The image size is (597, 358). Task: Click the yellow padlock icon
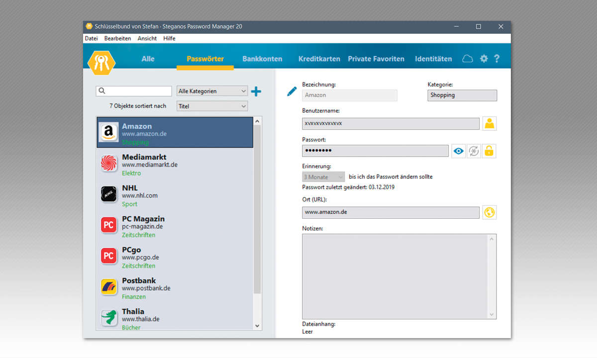(x=489, y=151)
